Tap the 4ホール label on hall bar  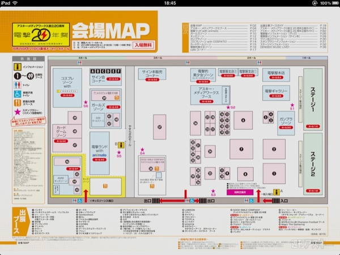(x=83, y=58)
